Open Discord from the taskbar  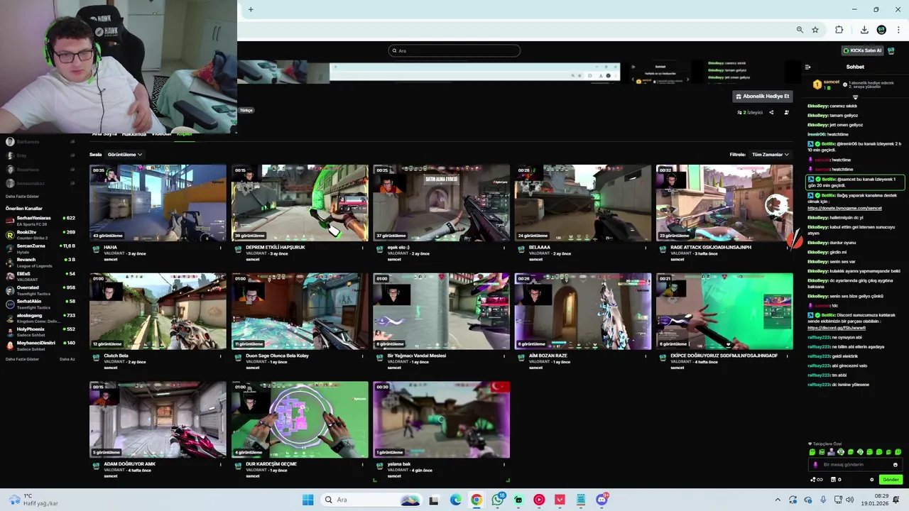point(602,500)
